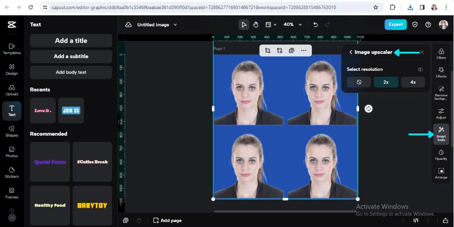Click the shield privacy icon
The height and width of the screenshot is (227, 454).
pos(415,25)
